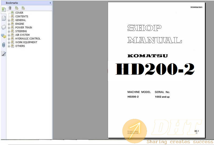Click the SHOP heading on the page
The height and width of the screenshot is (145, 214).
click(x=145, y=28)
